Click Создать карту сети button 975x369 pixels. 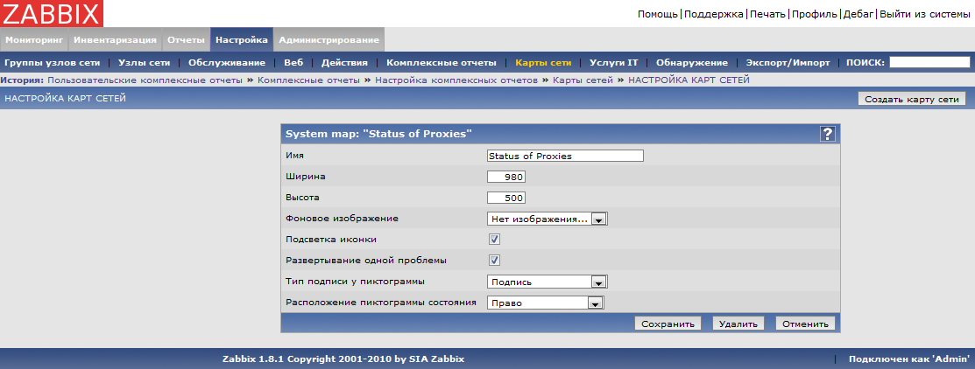click(x=912, y=99)
